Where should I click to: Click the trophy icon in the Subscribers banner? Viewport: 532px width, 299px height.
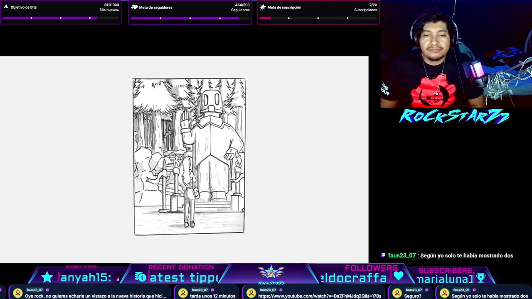coord(481,277)
